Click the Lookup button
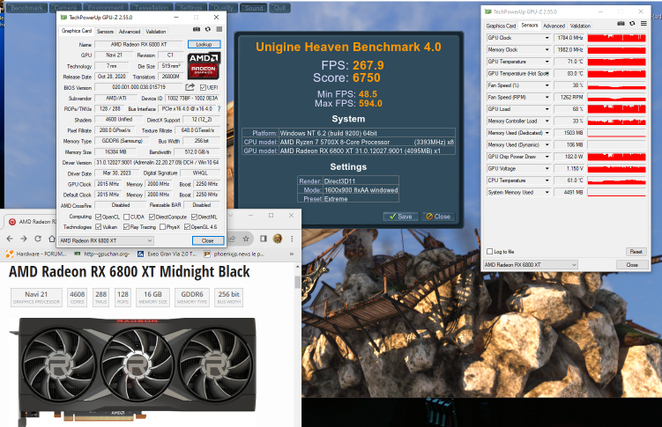Viewport: 662px width, 427px height. tap(204, 44)
